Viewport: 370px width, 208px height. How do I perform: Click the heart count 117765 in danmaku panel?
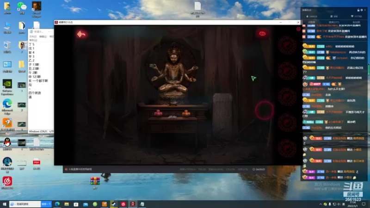(357, 16)
